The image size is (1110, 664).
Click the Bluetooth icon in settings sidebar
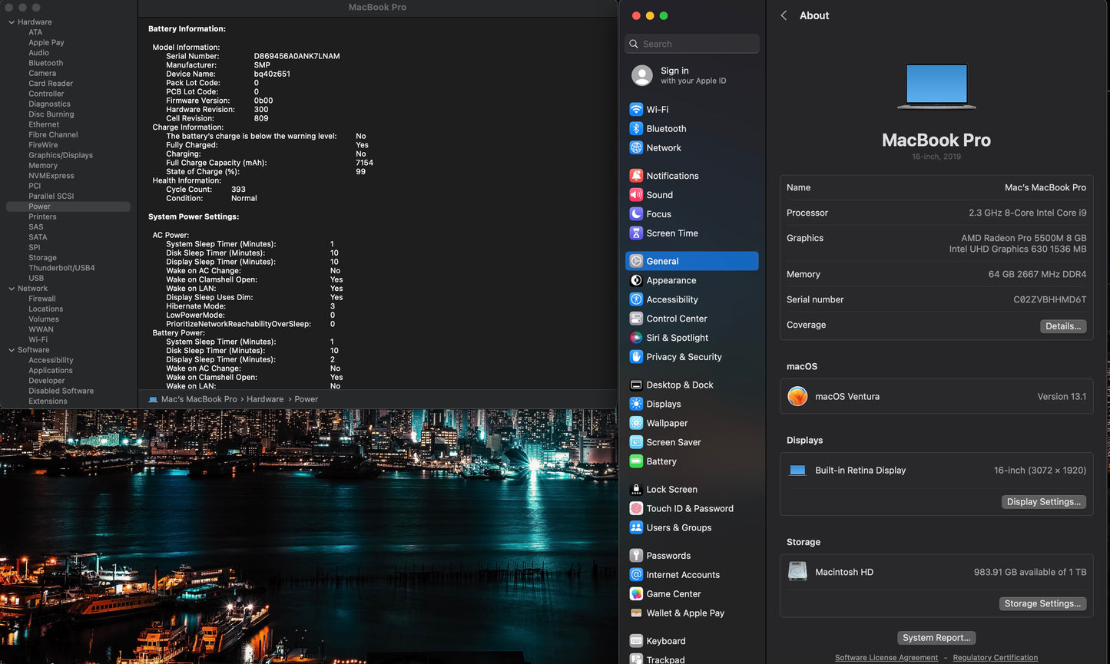point(636,129)
